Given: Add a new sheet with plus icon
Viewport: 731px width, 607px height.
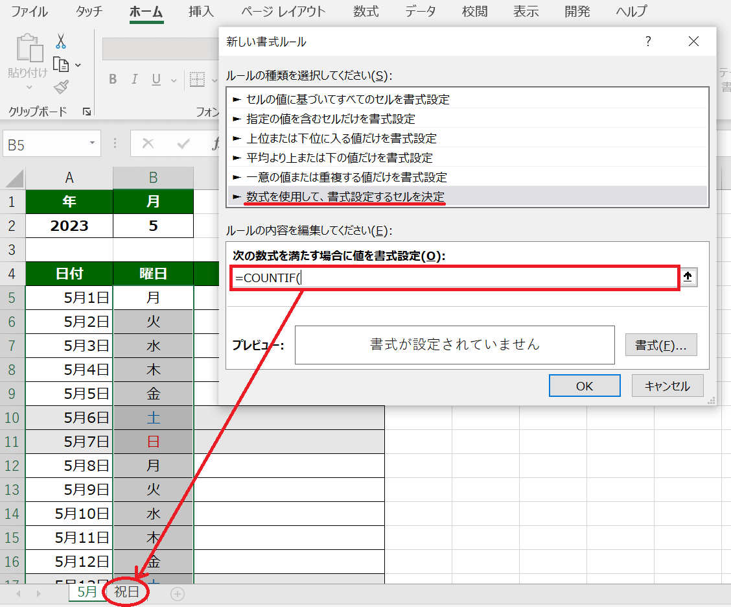Looking at the screenshot, I should coord(178,593).
